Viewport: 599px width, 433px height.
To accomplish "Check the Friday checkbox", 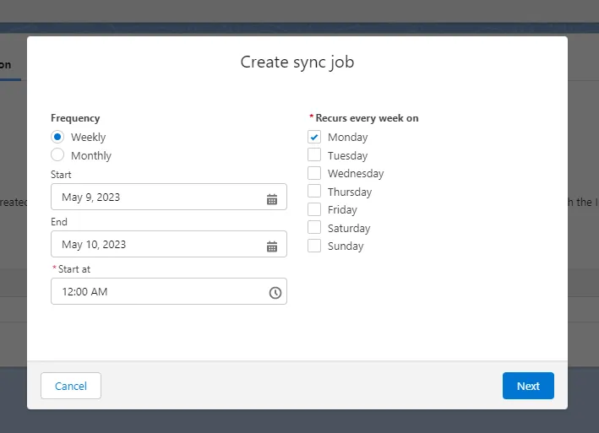I will coord(314,209).
